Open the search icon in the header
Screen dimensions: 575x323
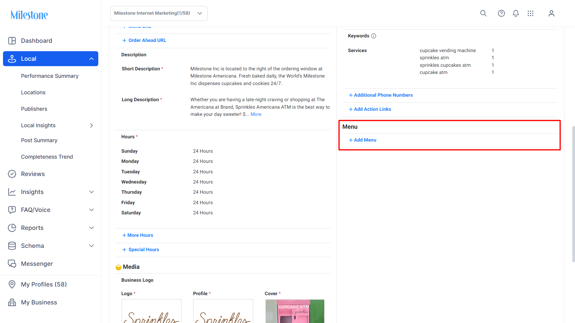coord(483,13)
